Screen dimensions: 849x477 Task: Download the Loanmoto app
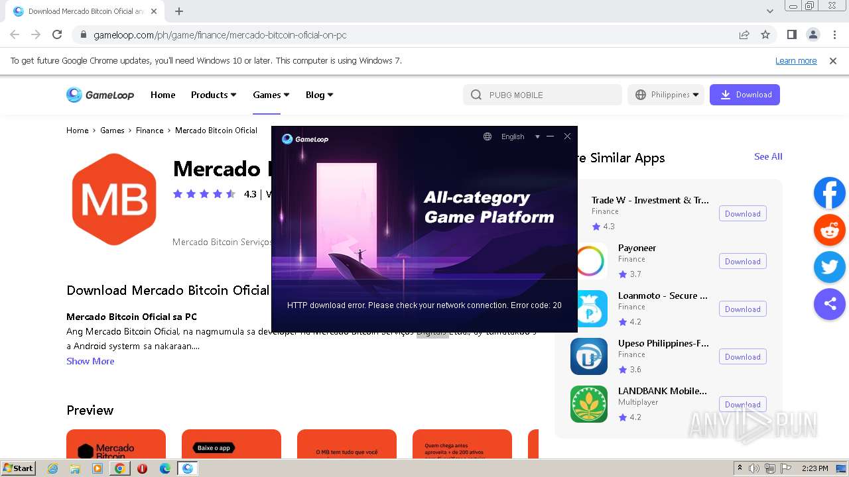(x=743, y=309)
